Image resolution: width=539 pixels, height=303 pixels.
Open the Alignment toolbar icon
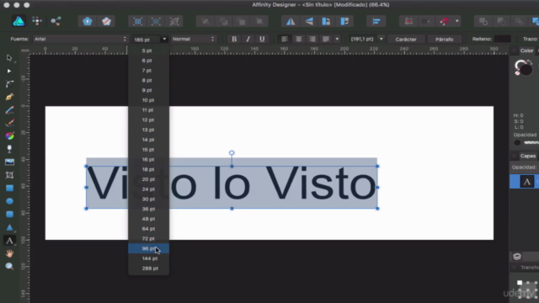coord(376,21)
